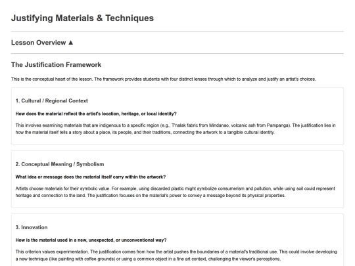Click The Justification Framework heading
This screenshot has width=355, height=266.
(x=56, y=64)
